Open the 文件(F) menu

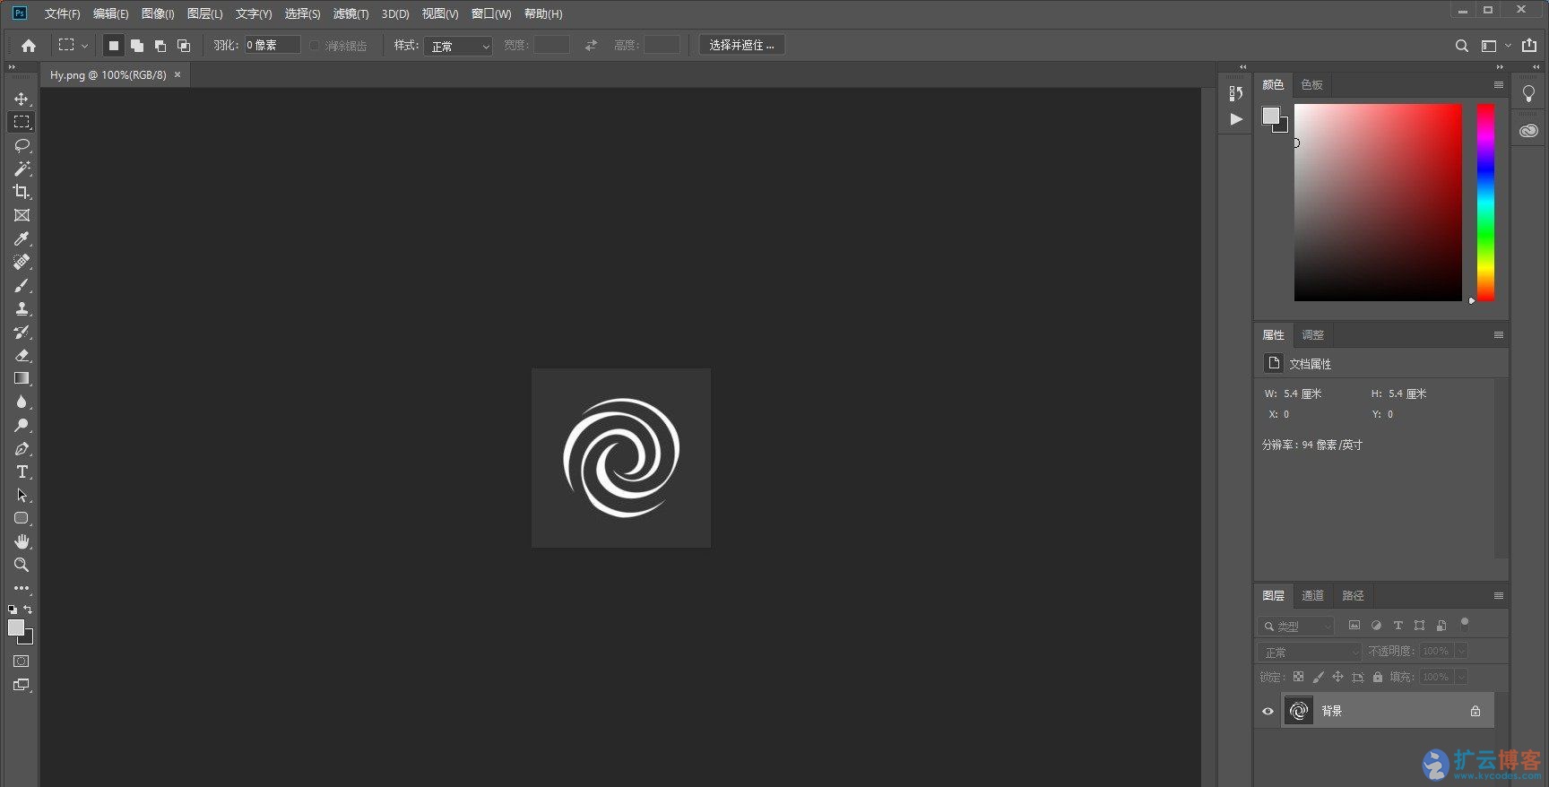(62, 13)
